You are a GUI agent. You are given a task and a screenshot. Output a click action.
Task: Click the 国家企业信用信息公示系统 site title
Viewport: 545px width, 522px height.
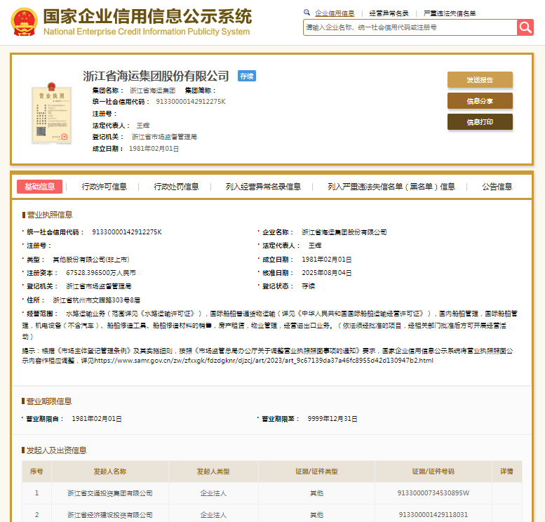(x=147, y=17)
